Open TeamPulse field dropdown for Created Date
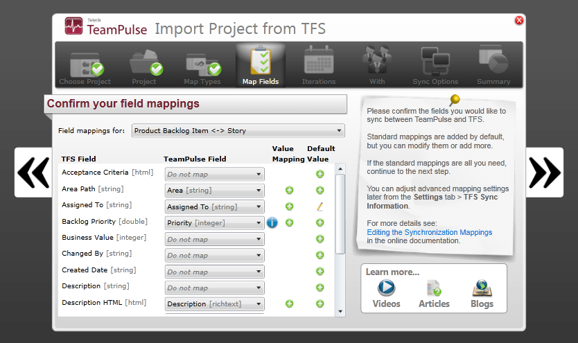578x343 pixels. (215, 272)
